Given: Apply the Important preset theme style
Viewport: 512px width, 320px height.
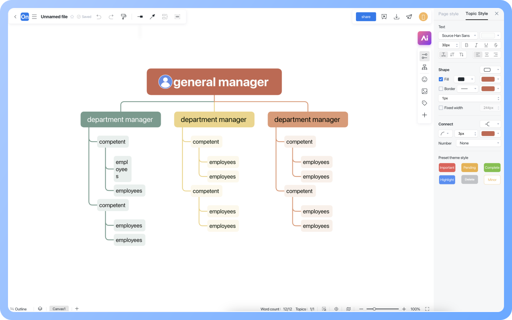Looking at the screenshot, I should point(447,168).
